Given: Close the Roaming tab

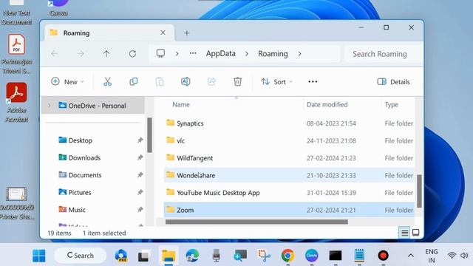Looking at the screenshot, I should point(163,33).
